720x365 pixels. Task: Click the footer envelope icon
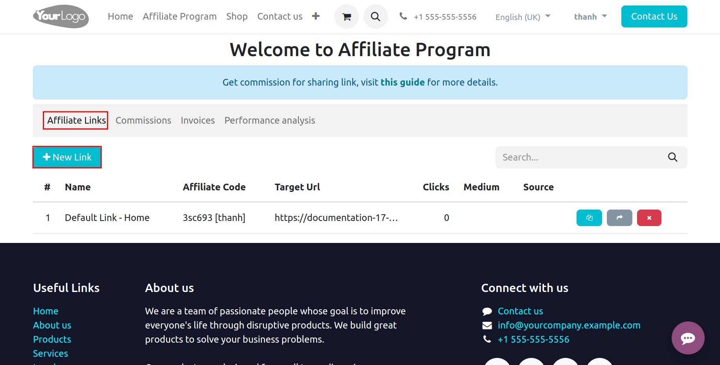pos(487,325)
